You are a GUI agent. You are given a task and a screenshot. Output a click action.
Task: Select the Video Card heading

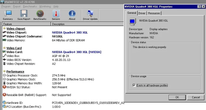[14, 48]
